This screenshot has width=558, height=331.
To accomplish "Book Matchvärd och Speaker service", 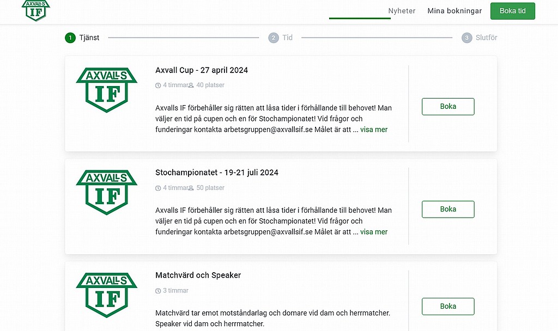I will pos(448,307).
